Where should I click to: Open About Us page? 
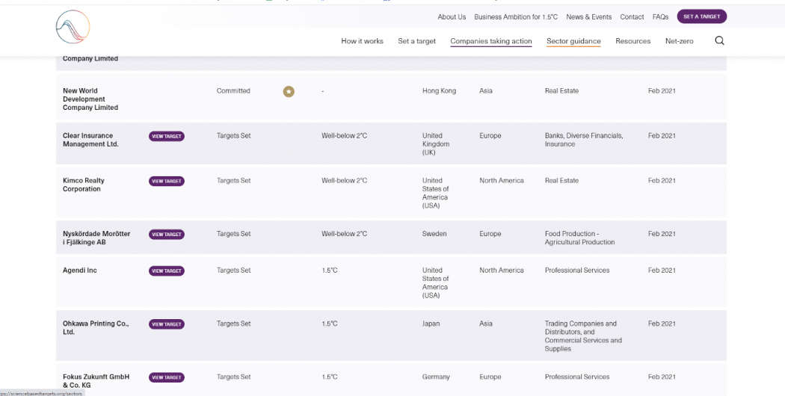coord(452,17)
